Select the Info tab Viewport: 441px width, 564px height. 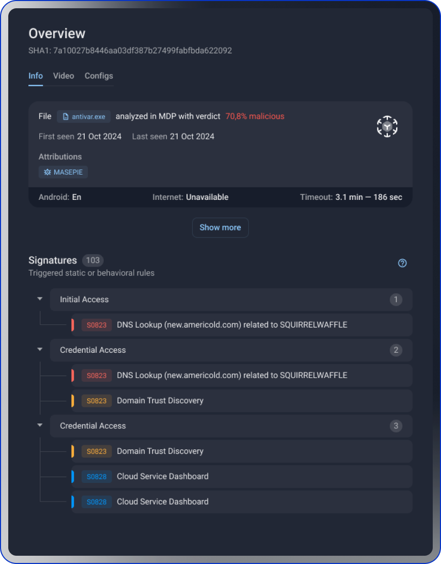tap(35, 76)
